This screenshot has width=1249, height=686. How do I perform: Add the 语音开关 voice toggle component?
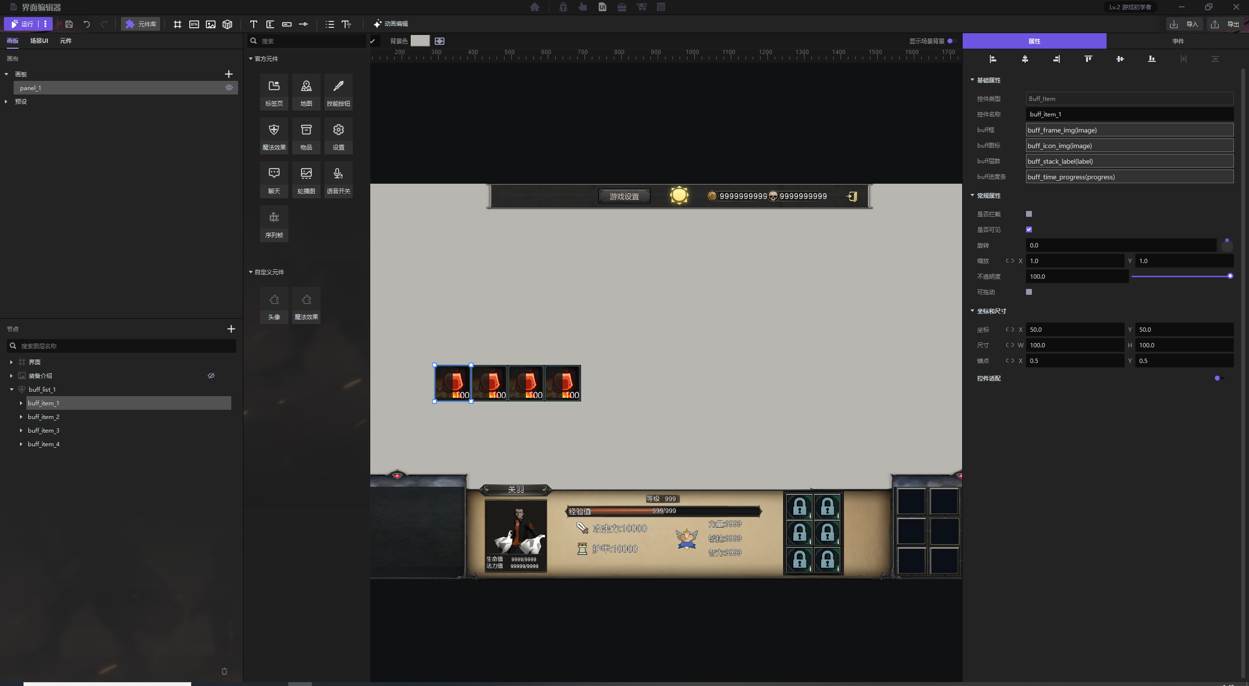coord(339,179)
